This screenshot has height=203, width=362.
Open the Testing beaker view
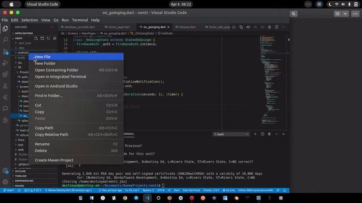click(5, 86)
